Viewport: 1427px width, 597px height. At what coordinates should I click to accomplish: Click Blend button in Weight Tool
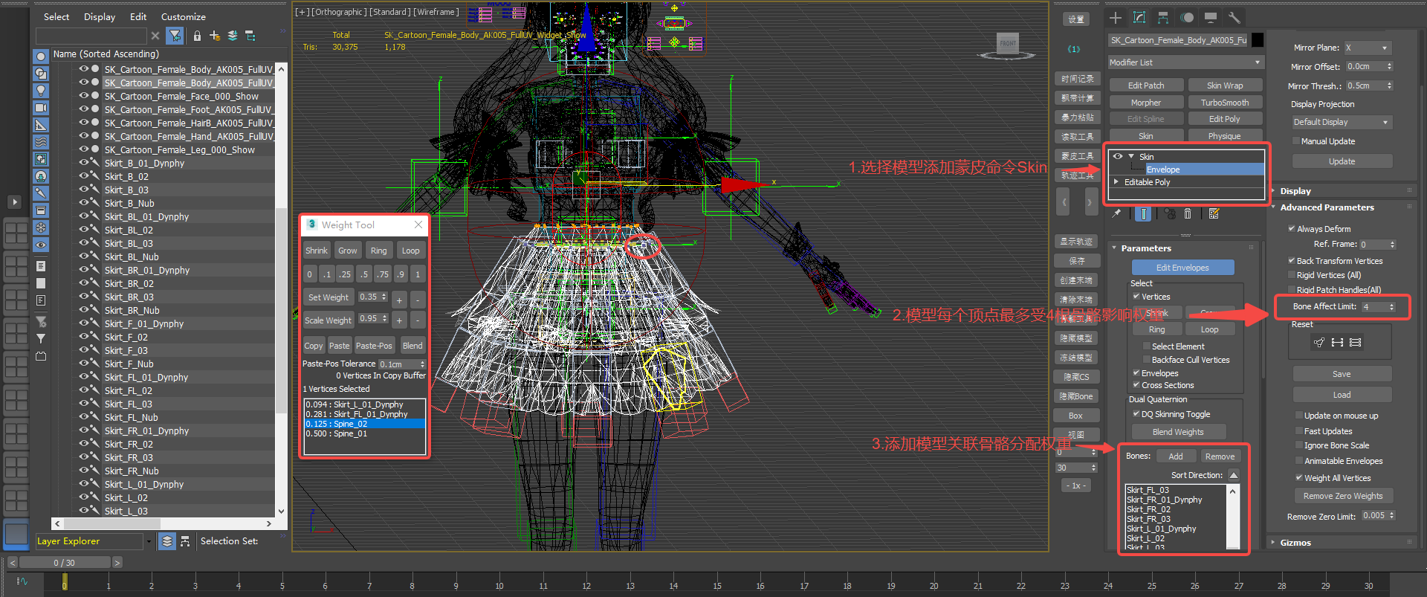coord(412,346)
